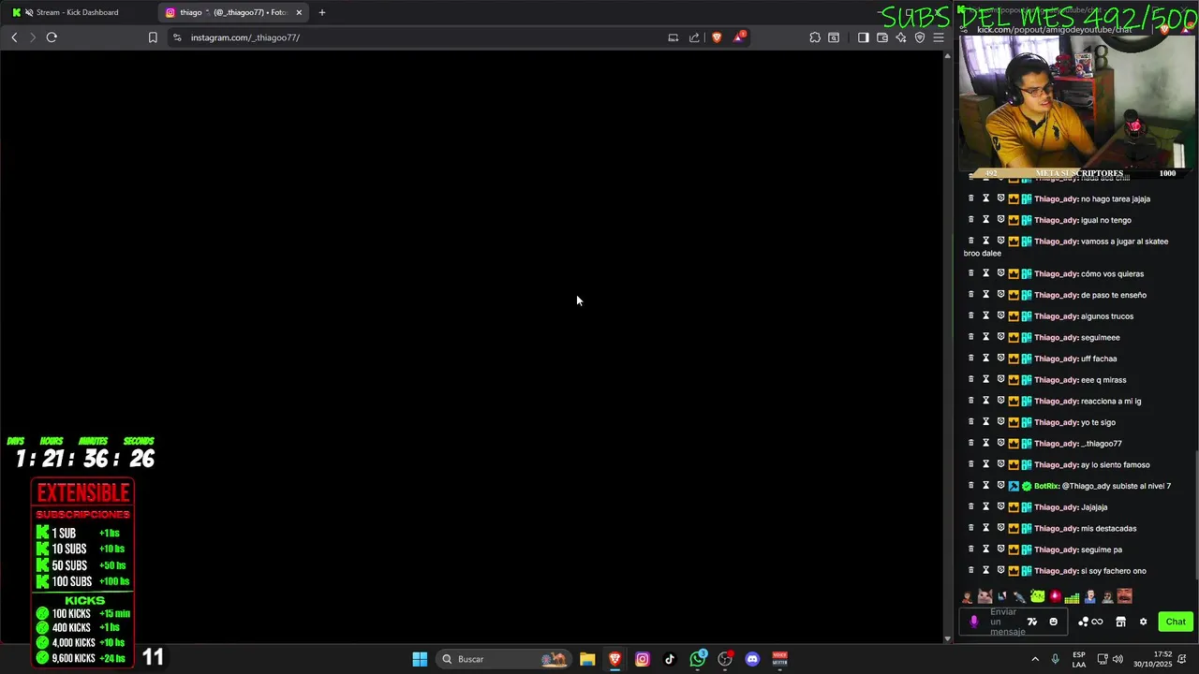Click the 'si soy fachero ono' message
The width and height of the screenshot is (1199, 674).
pyautogui.click(x=1114, y=571)
